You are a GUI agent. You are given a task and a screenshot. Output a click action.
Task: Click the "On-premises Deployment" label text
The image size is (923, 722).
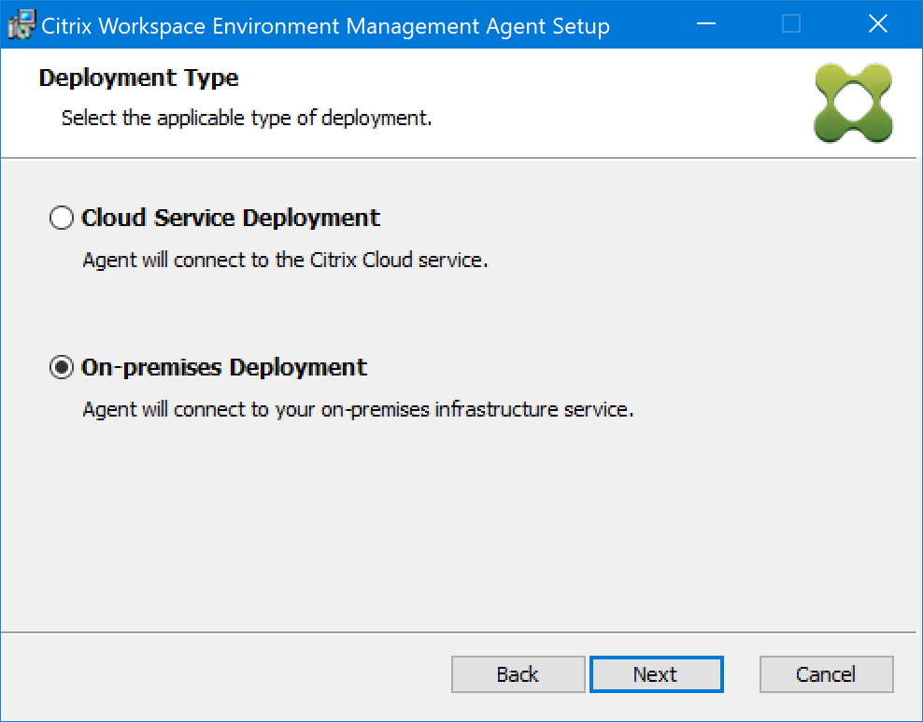click(x=224, y=368)
